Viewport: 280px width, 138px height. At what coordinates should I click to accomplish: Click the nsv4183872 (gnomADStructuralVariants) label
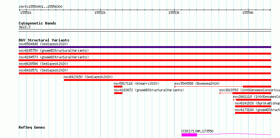[x=149, y=90]
